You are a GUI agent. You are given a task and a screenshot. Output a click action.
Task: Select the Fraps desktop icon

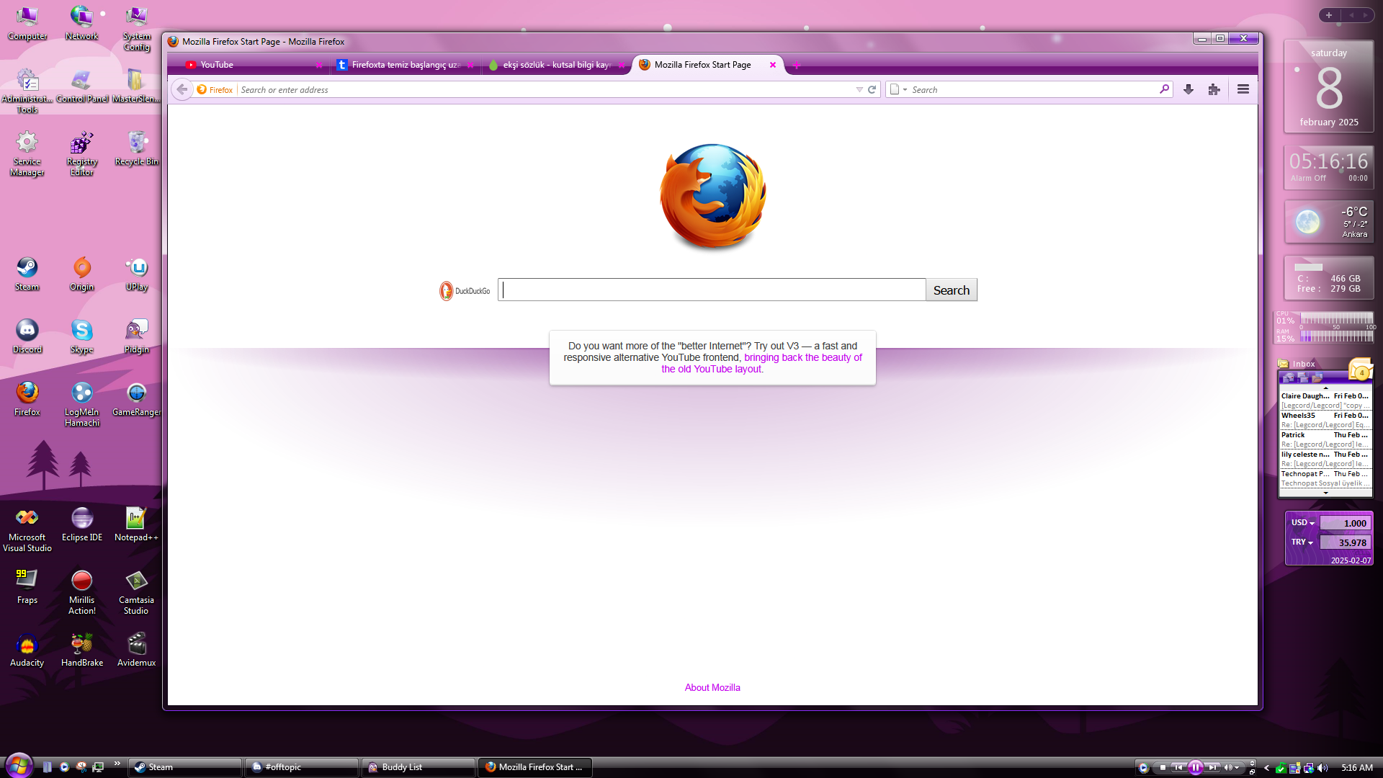click(x=27, y=588)
